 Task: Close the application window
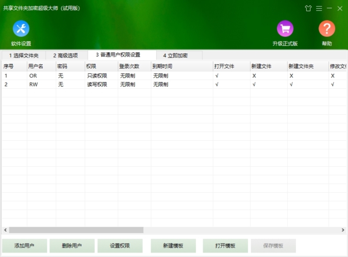click(340, 8)
